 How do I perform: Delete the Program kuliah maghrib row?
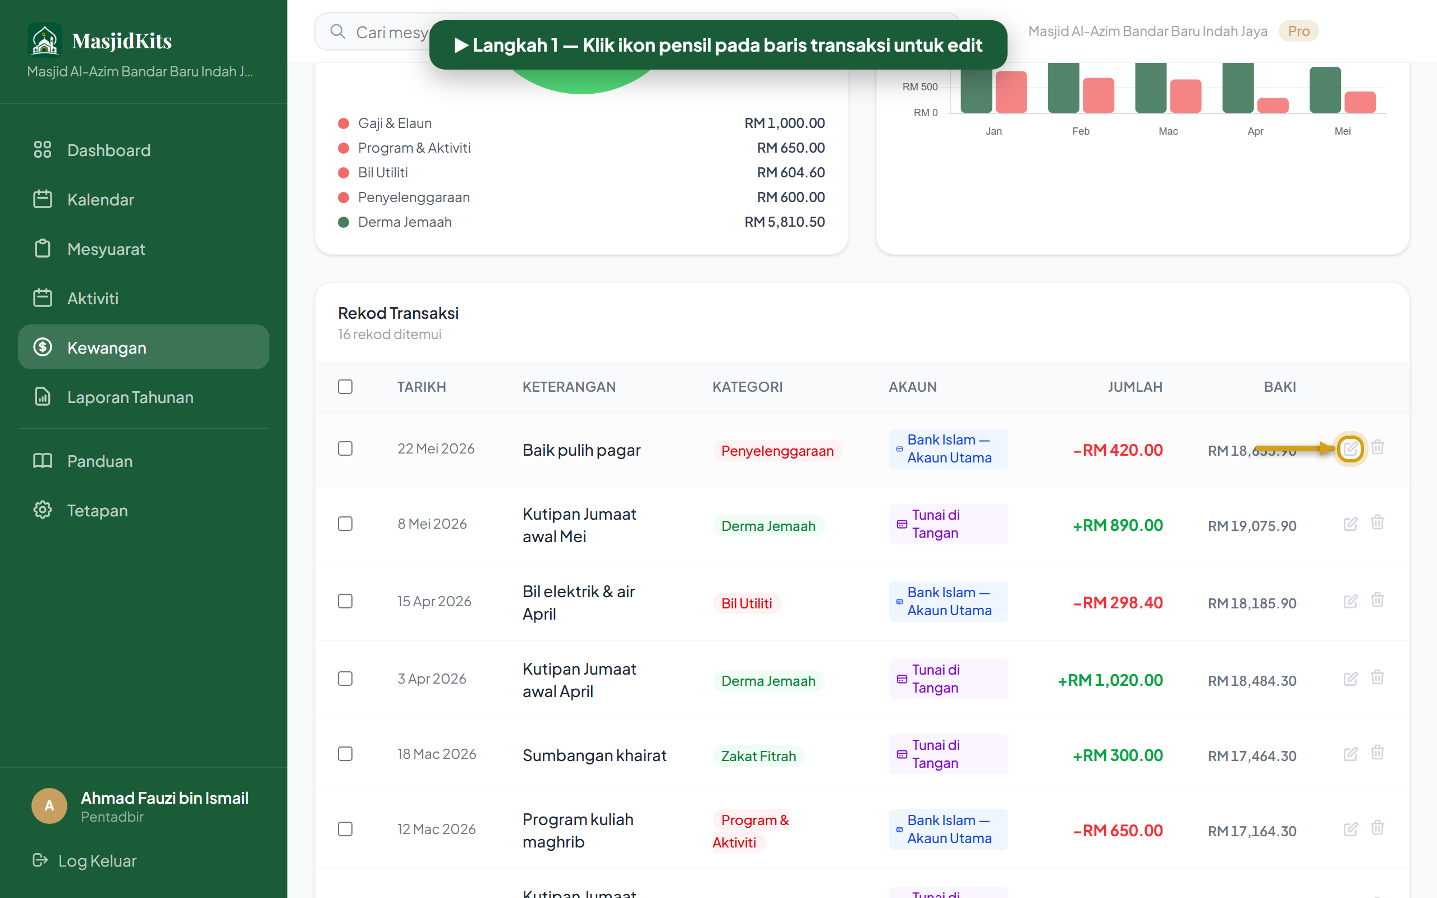(1377, 828)
